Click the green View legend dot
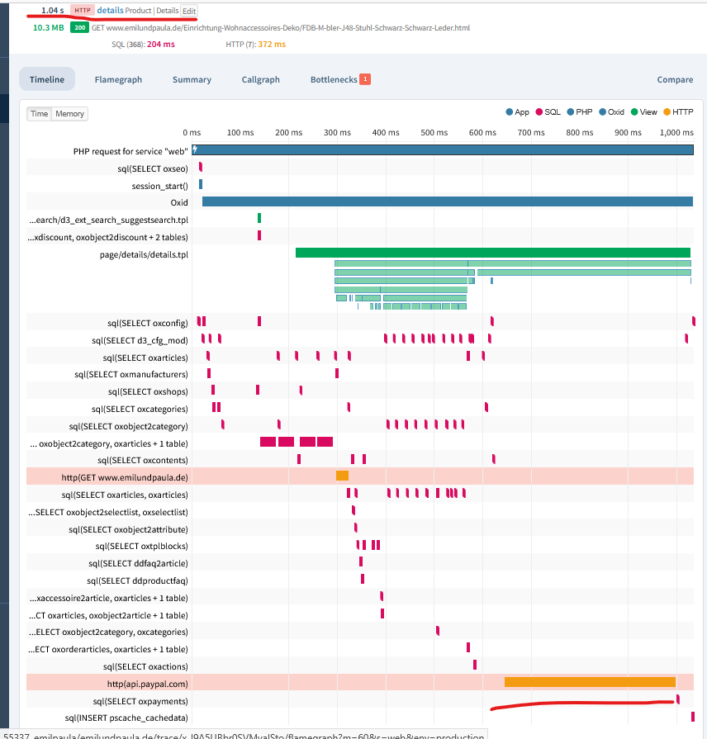Viewport: 707px width, 739px height. point(634,111)
